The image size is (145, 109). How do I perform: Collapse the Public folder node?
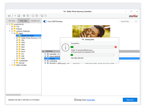[12, 33]
